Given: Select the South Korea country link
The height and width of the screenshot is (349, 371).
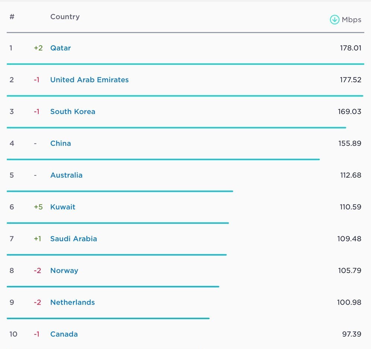Looking at the screenshot, I should pos(73,112).
